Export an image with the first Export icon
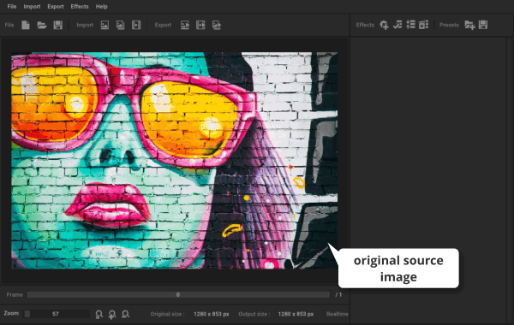This screenshot has width=514, height=325. pyautogui.click(x=185, y=25)
